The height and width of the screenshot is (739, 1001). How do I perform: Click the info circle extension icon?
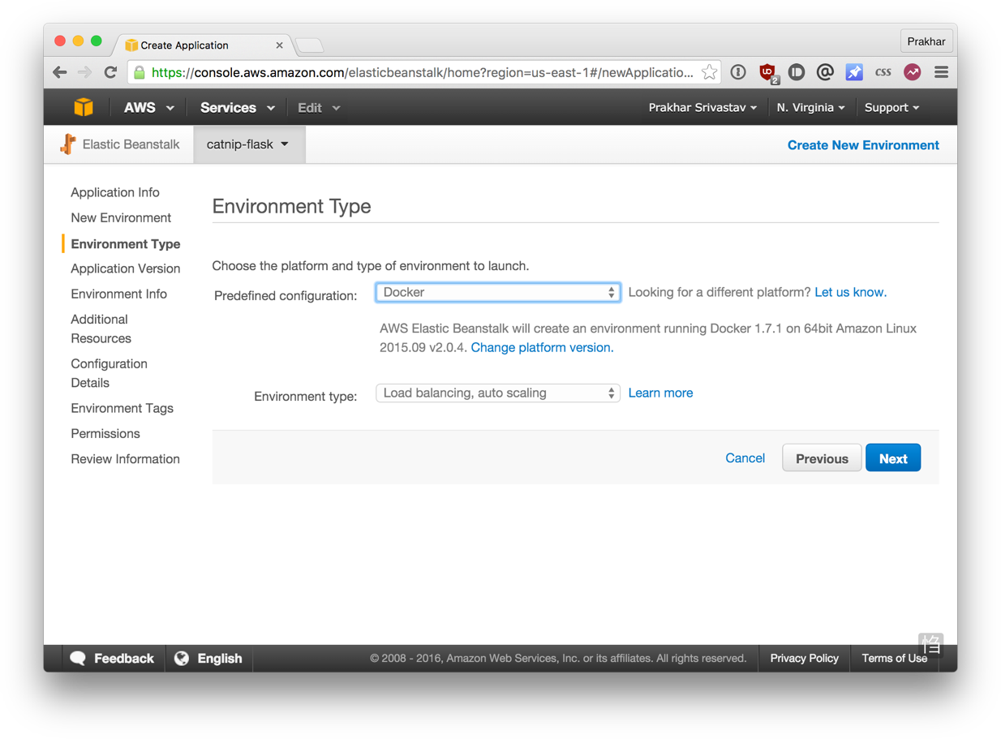738,72
